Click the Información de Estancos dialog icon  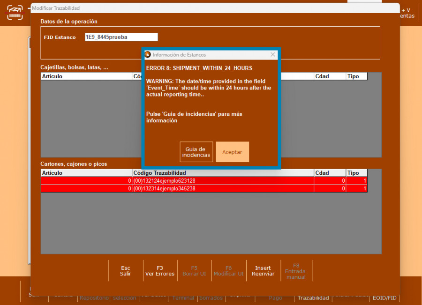pos(148,55)
